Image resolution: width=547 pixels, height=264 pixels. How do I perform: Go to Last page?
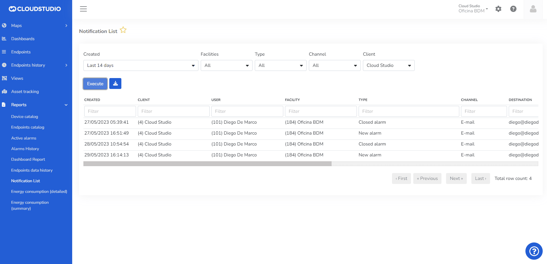coord(481,178)
